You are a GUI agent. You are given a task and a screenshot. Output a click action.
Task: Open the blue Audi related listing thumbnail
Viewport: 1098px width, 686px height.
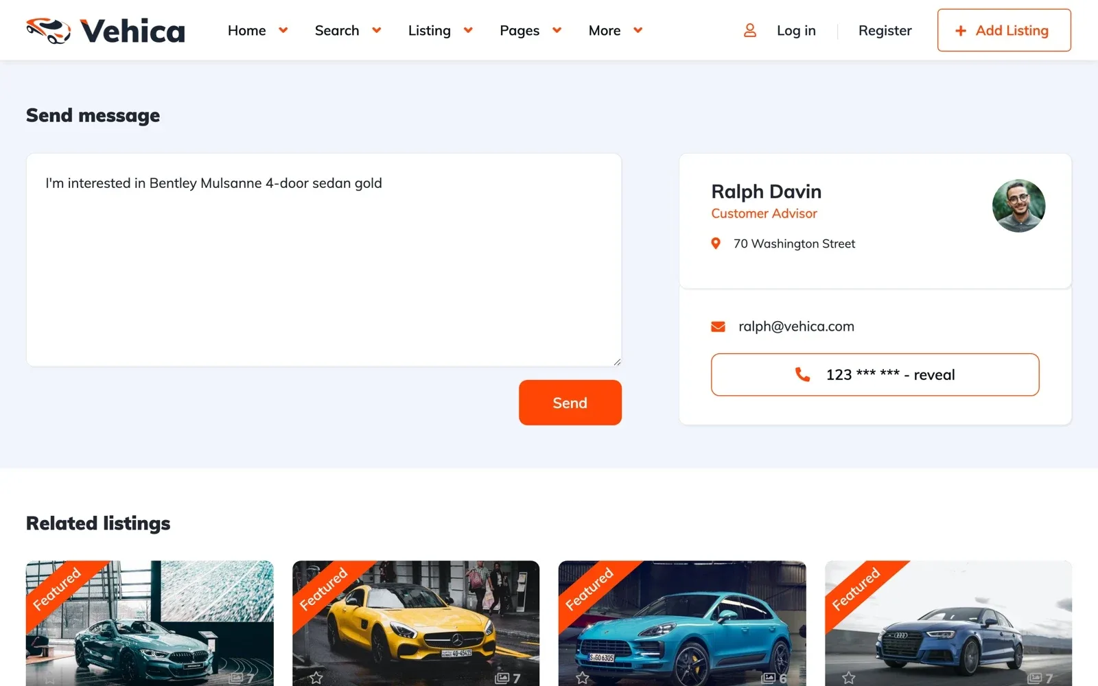pyautogui.click(x=948, y=623)
